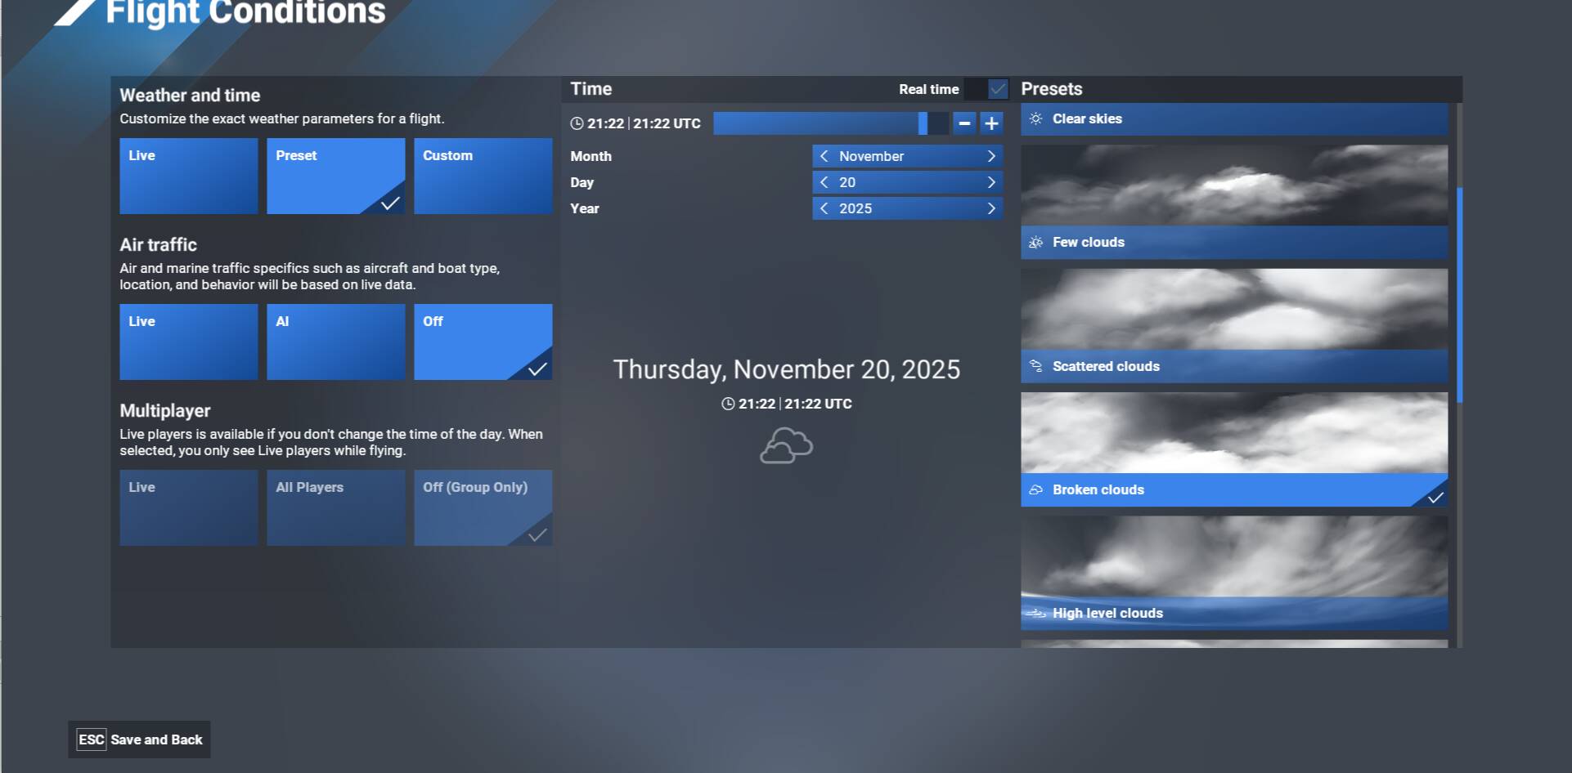This screenshot has height=773, width=1572.
Task: Select the Preset weather option
Action: tap(336, 176)
